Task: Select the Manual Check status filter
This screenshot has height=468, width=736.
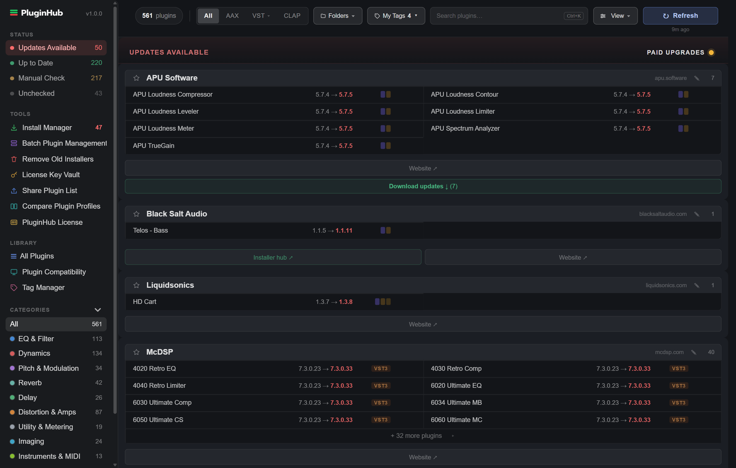Action: tap(56, 78)
